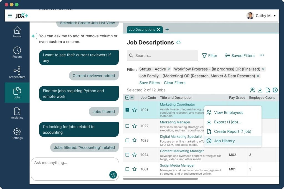Check the Digital Marketing Specialist row checkbox
The height and width of the screenshot is (189, 284).
click(127, 140)
